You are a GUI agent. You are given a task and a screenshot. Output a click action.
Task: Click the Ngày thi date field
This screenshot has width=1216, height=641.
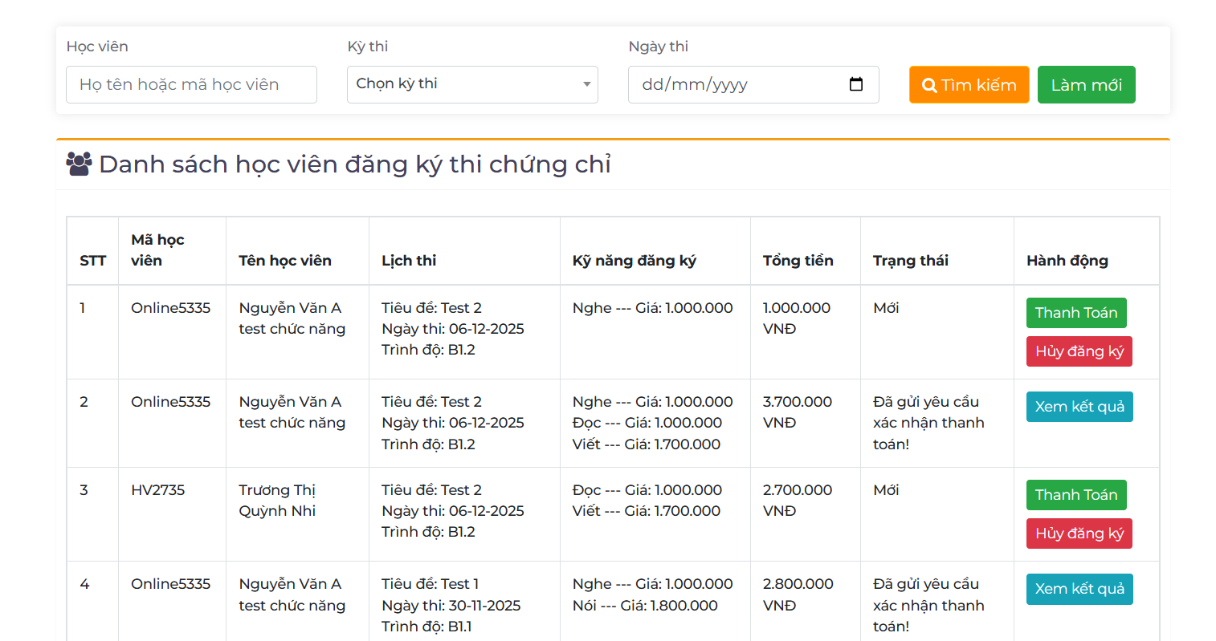pos(739,84)
